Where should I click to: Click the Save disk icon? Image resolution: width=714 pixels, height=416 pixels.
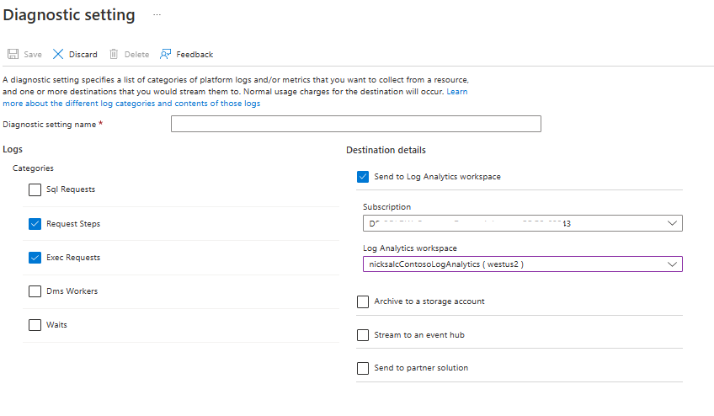(x=13, y=54)
